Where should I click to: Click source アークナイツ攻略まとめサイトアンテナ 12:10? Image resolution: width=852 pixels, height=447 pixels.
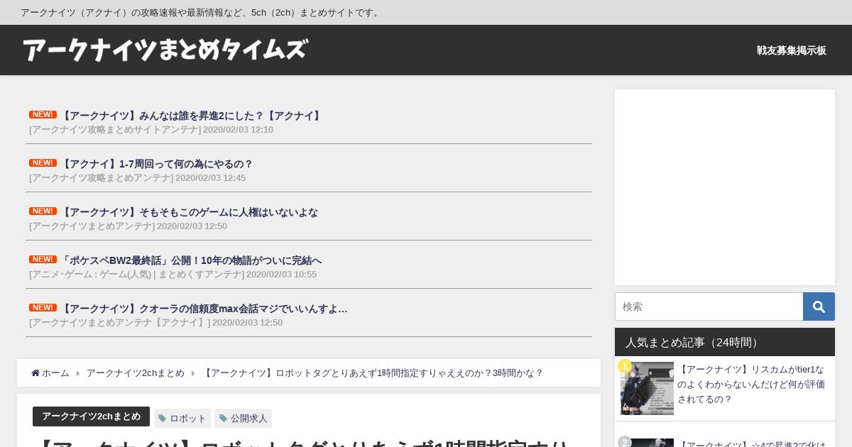pyautogui.click(x=151, y=130)
